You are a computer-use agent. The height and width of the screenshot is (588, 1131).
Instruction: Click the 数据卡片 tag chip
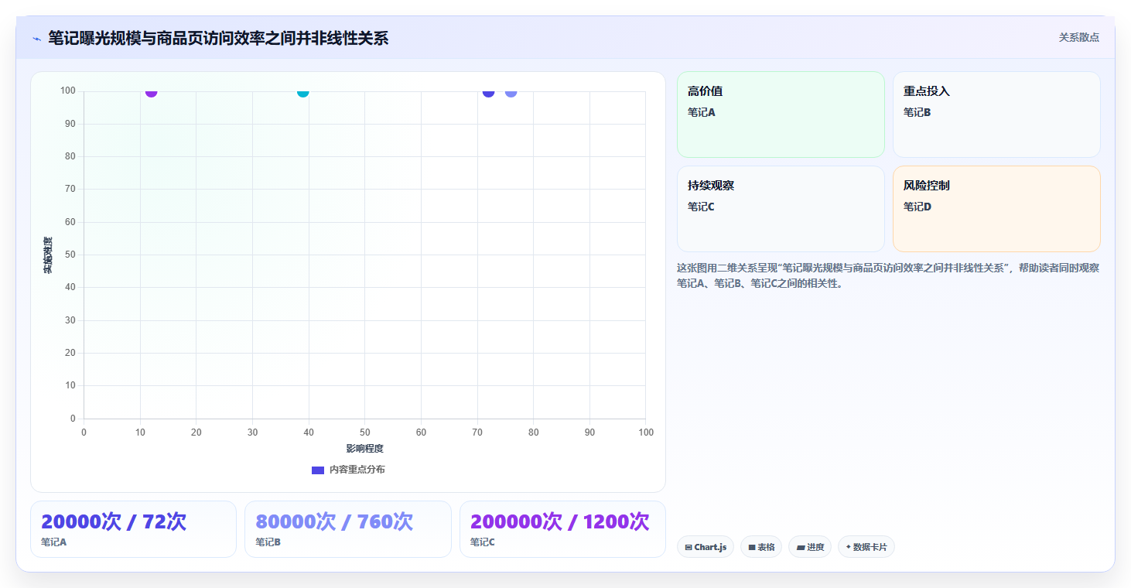(x=866, y=547)
